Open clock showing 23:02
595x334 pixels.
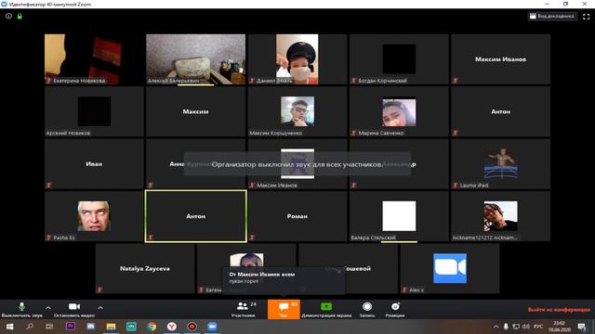click(559, 327)
